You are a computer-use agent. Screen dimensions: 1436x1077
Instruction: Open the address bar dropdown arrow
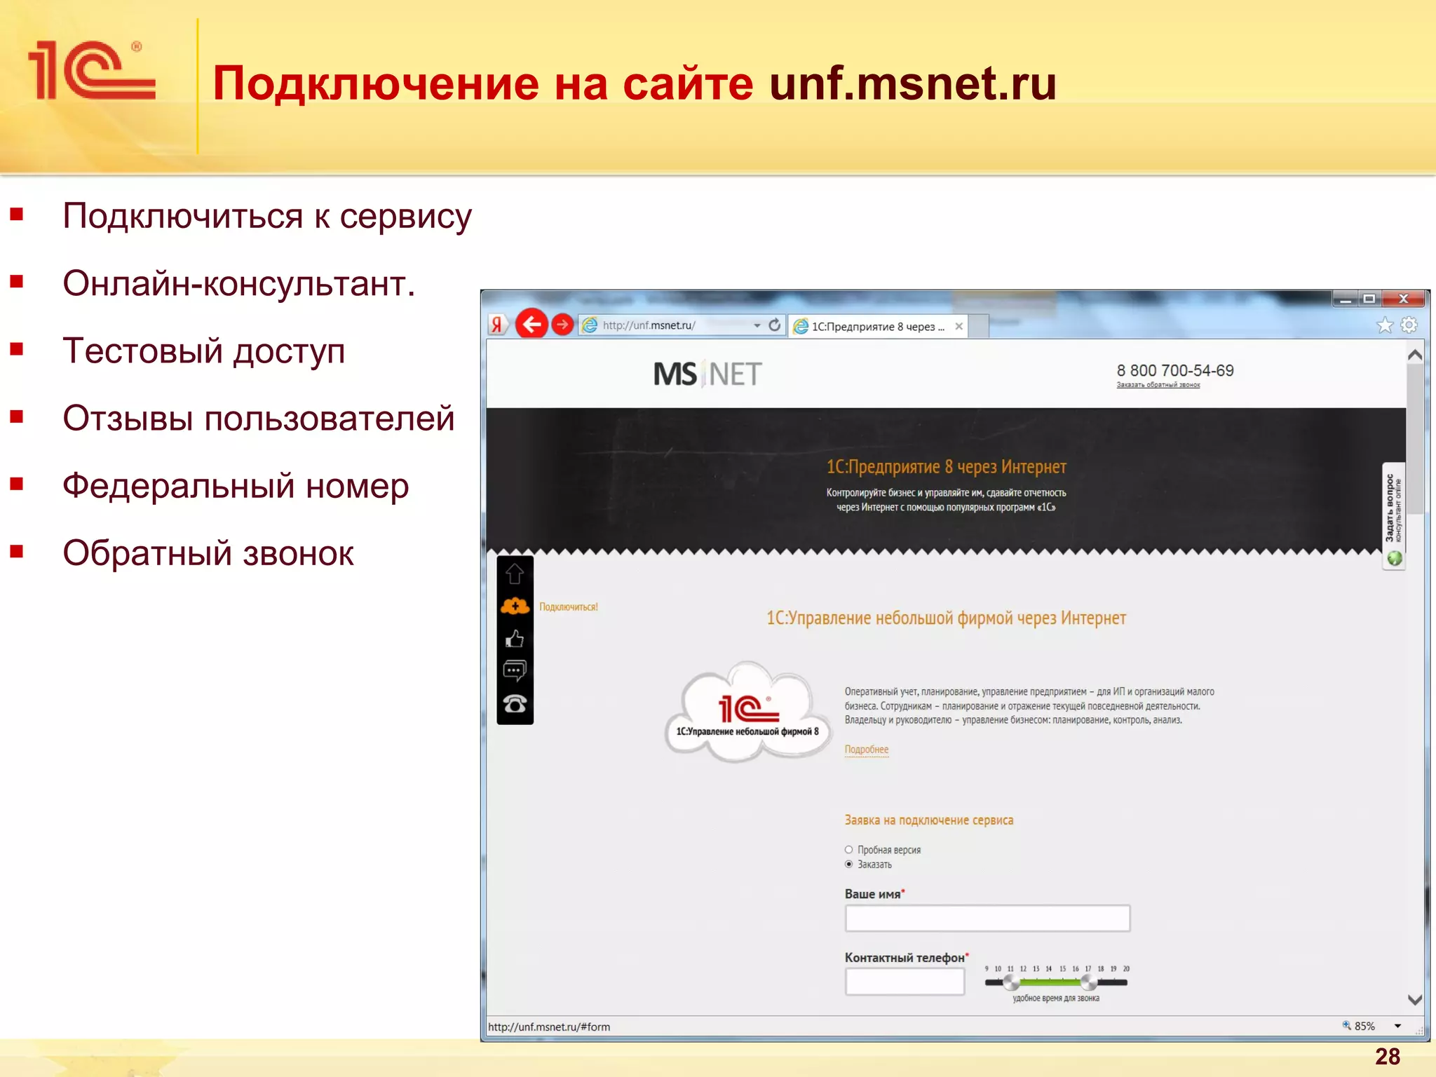coord(757,325)
